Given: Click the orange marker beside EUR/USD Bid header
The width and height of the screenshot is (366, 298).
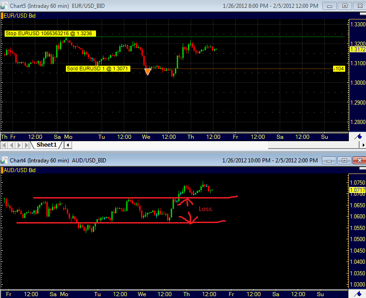Looking at the screenshot, I should pyautogui.click(x=2, y=16).
